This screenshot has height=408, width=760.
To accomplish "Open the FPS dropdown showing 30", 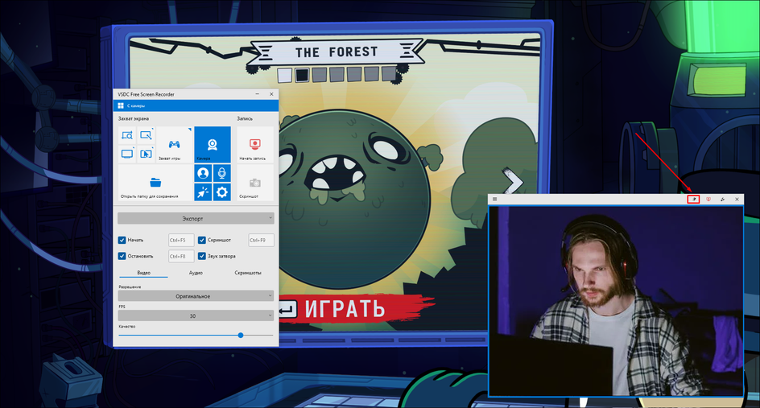I will [196, 316].
